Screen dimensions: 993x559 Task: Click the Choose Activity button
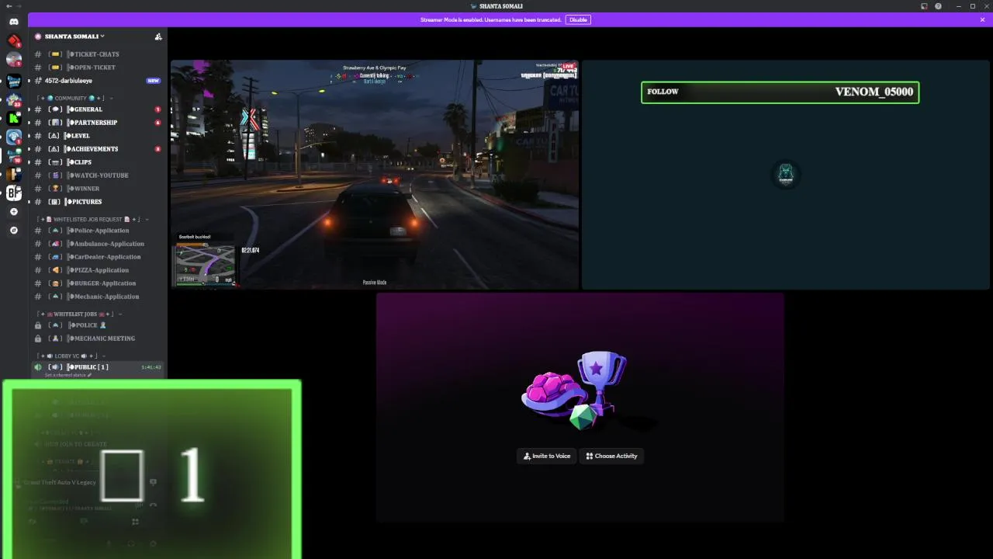point(611,456)
